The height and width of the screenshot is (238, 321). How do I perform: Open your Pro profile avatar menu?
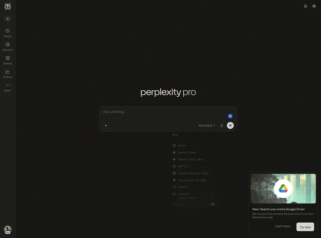(x=7, y=230)
